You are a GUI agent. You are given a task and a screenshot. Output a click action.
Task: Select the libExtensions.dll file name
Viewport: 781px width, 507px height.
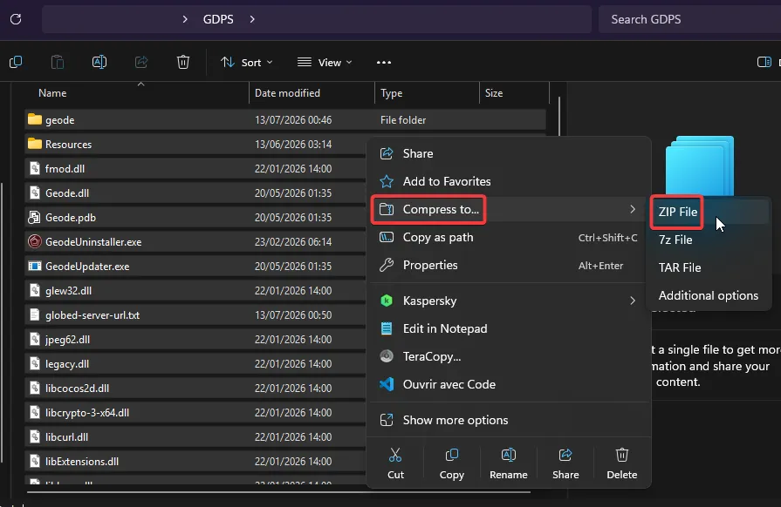coord(82,462)
